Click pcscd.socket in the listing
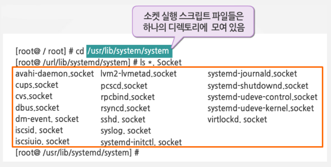The image size is (331, 167). tap(124, 86)
